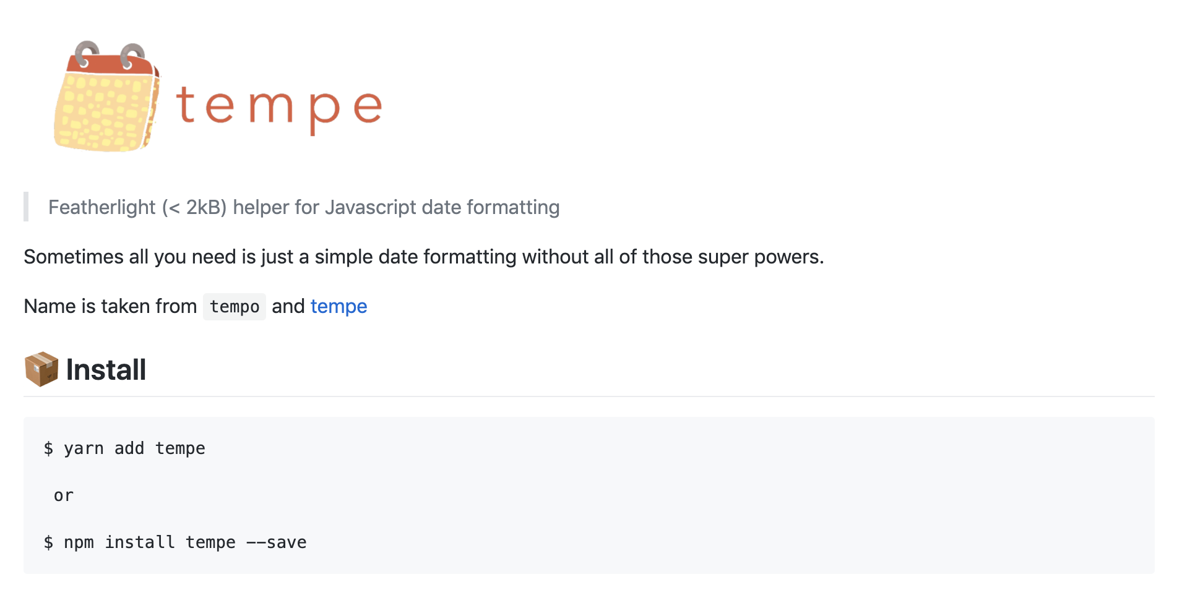Viewport: 1182px width, 595px height.
Task: Click the word 'and' before tempe link
Action: 288,306
